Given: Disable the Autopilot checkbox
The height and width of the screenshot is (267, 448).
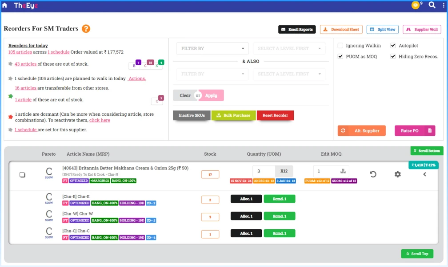Looking at the screenshot, I should point(393,45).
